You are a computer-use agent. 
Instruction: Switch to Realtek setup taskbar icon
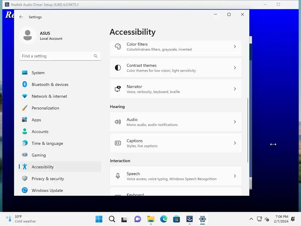tap(190, 219)
